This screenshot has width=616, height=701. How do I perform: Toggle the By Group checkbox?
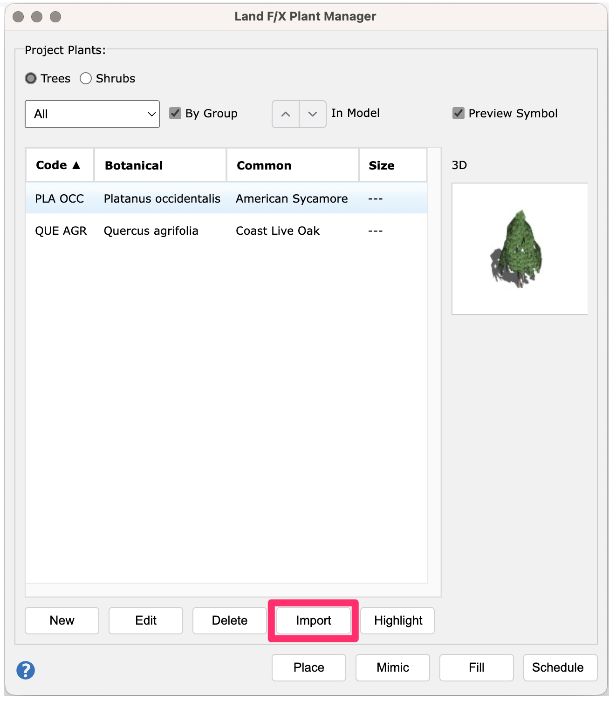(175, 113)
